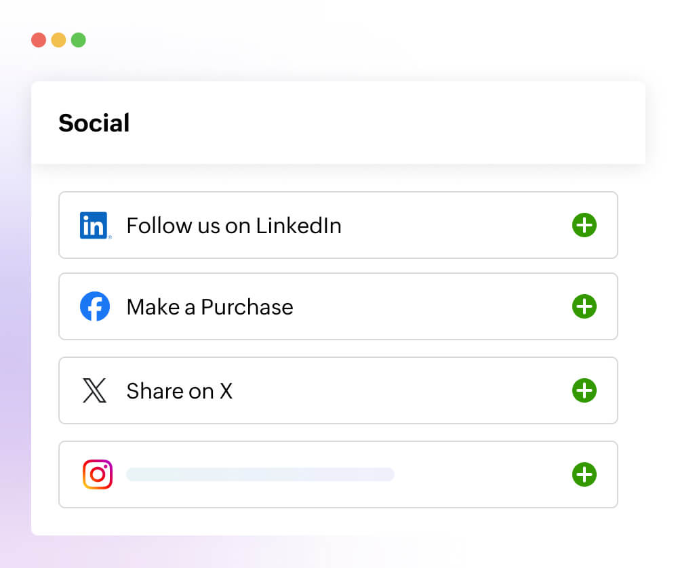Click the green plus on the Share on X row
Screen dimensions: 678x568
pos(584,390)
